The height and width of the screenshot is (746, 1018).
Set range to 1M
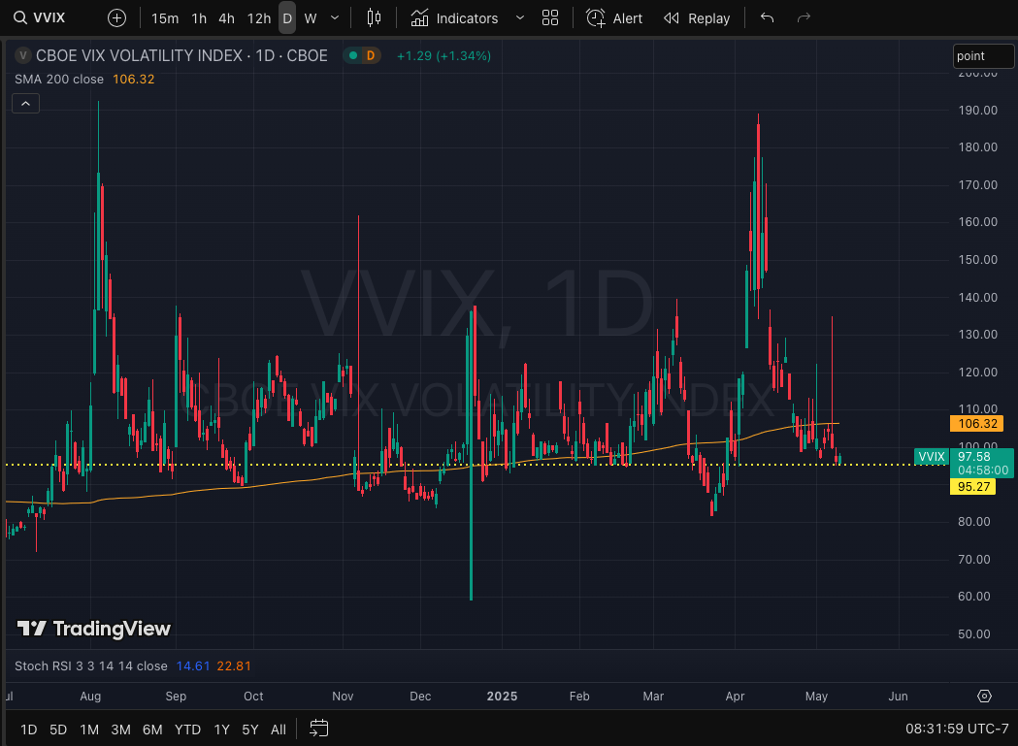(x=89, y=730)
